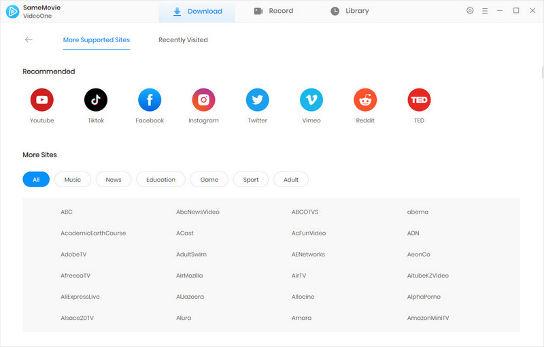Switch to the Library tab
The image size is (544, 347).
coord(350,11)
